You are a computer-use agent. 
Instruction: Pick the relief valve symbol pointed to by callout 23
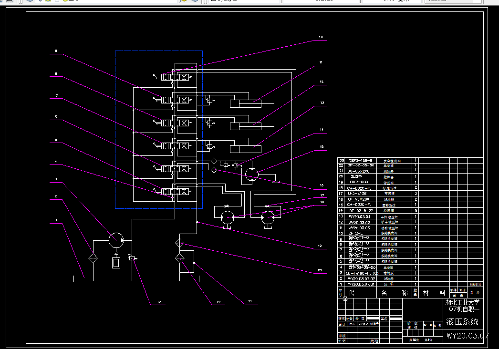[x=132, y=257]
